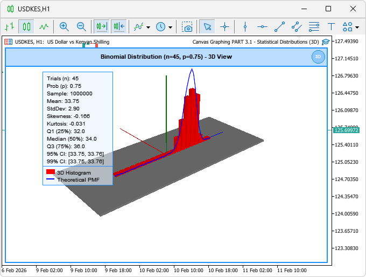The image size is (366, 277).
Task: Open the indicators dropdown list
Action: (148, 27)
